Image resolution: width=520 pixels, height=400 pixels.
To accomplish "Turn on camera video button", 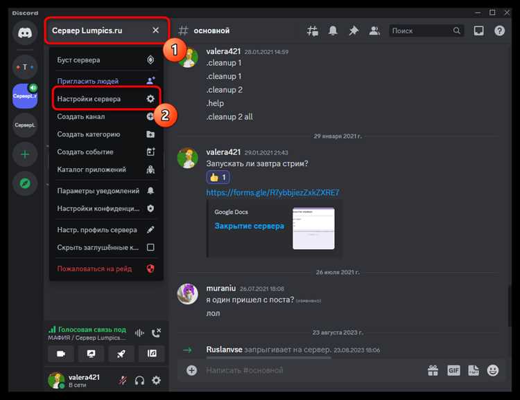I will pyautogui.click(x=61, y=354).
